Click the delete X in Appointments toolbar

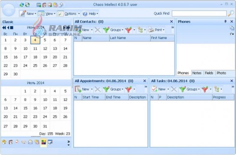coord(98,89)
